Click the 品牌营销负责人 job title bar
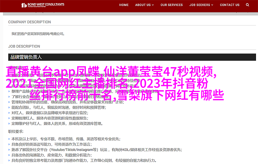Screen dimensions: 258x164 (132, 57)
